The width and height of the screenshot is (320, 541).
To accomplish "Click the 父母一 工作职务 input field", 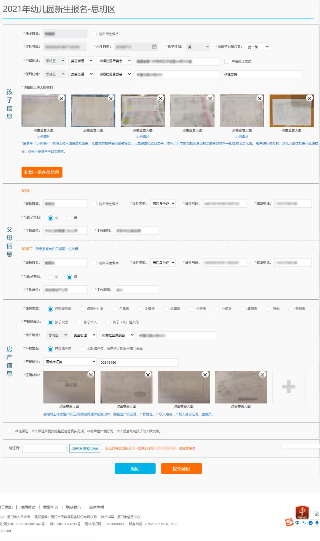I will pyautogui.click(x=137, y=231).
